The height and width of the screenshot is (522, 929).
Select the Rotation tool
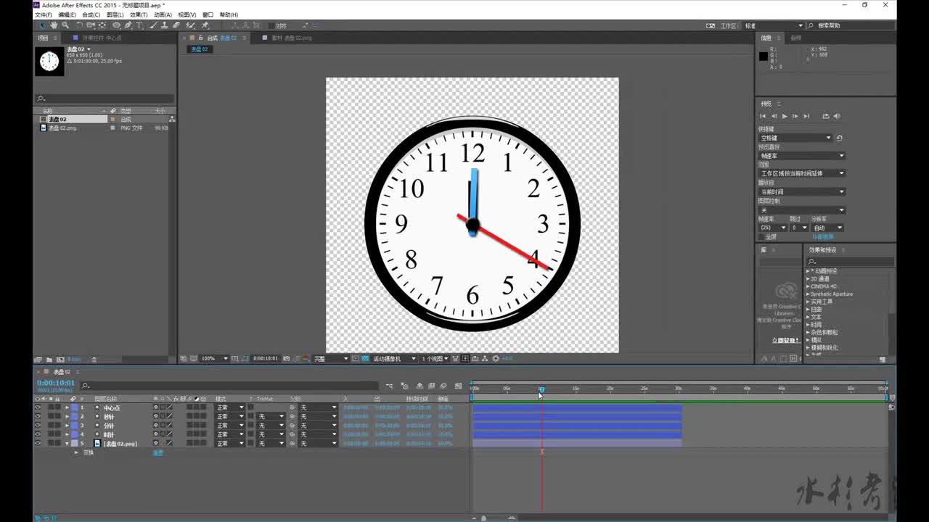[x=80, y=25]
